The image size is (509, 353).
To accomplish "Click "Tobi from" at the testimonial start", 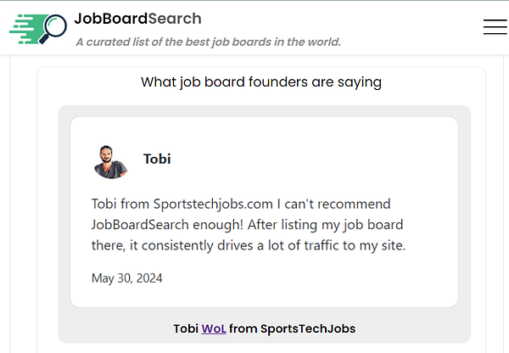I will [x=120, y=204].
